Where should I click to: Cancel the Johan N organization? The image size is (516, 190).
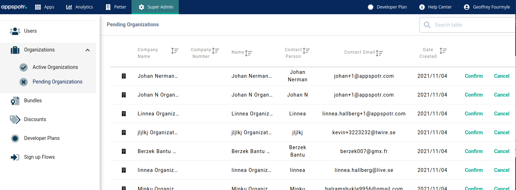(502, 95)
